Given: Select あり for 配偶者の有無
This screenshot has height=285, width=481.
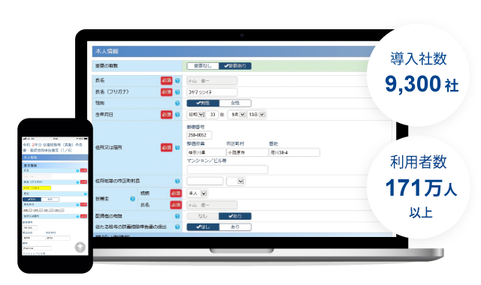Looking at the screenshot, I should [x=235, y=216].
